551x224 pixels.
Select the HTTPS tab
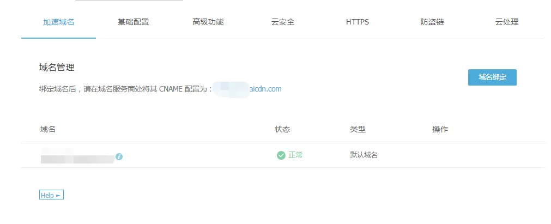(x=358, y=22)
